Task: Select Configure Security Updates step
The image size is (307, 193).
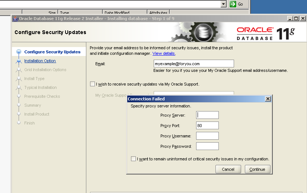Action: coord(52,52)
